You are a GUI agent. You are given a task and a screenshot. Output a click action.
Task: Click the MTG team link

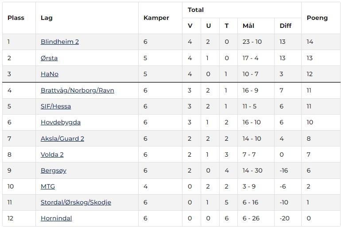(47, 186)
